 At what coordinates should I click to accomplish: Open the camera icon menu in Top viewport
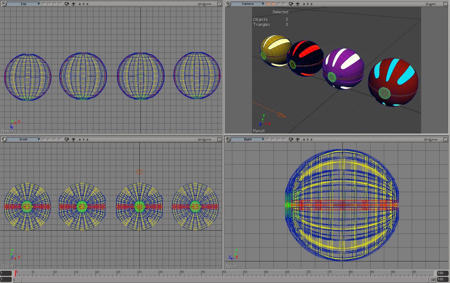pyautogui.click(x=67, y=4)
